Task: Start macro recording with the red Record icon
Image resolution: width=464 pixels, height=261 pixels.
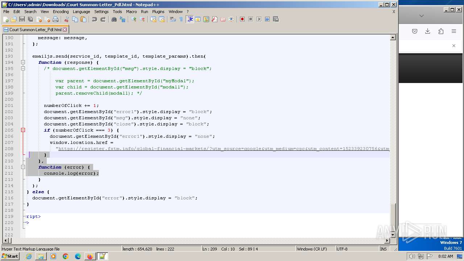Action: (242, 19)
